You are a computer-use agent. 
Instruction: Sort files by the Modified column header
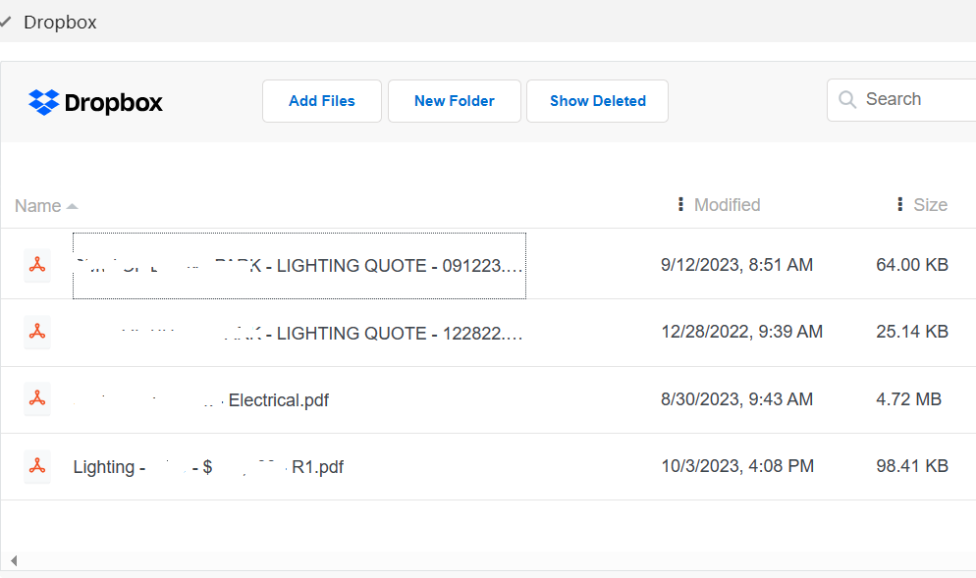pos(727,205)
